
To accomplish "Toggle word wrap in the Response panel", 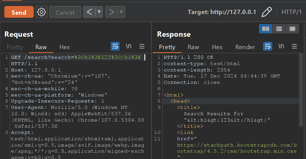I will pos(268,46).
